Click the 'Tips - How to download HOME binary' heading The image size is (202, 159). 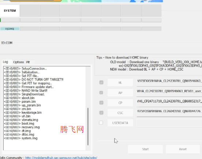tap(122, 58)
